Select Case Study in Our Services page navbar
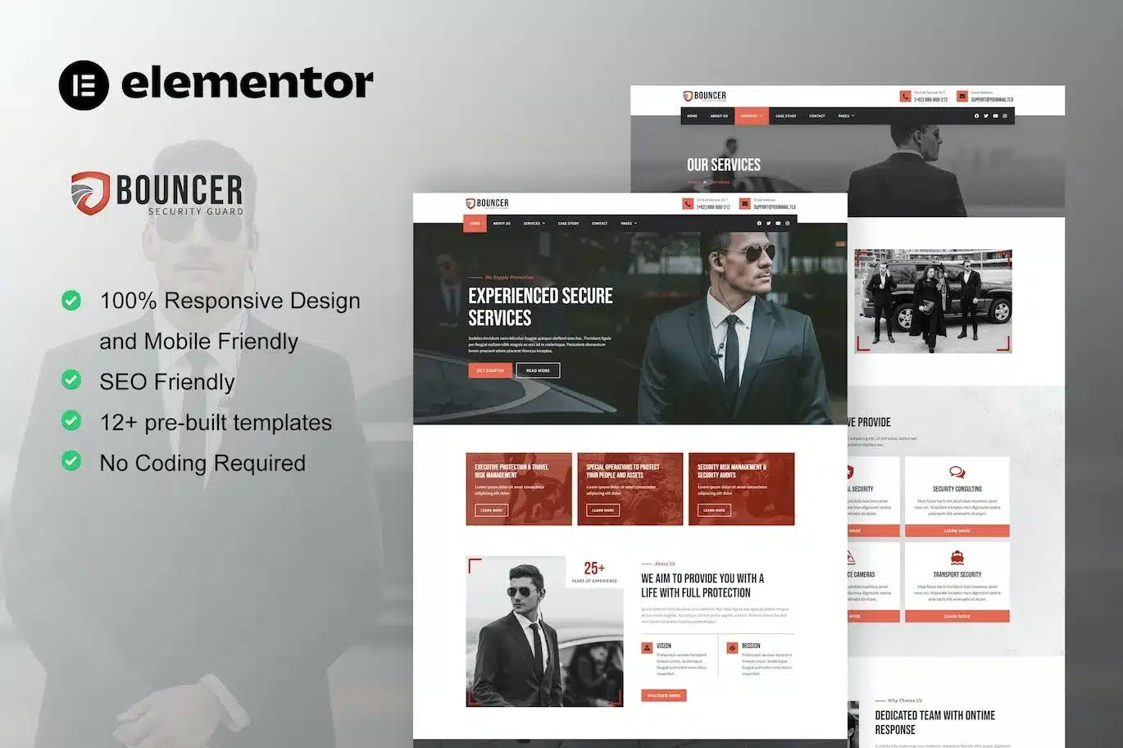Viewport: 1123px width, 748px height. (x=785, y=116)
